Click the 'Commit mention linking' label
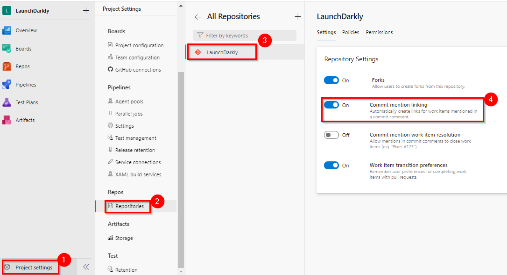 point(398,105)
